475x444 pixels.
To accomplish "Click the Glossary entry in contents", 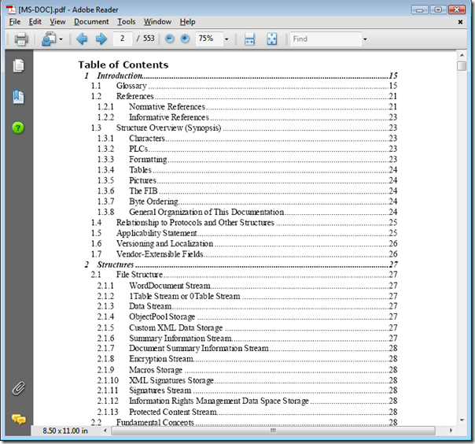I will 131,86.
